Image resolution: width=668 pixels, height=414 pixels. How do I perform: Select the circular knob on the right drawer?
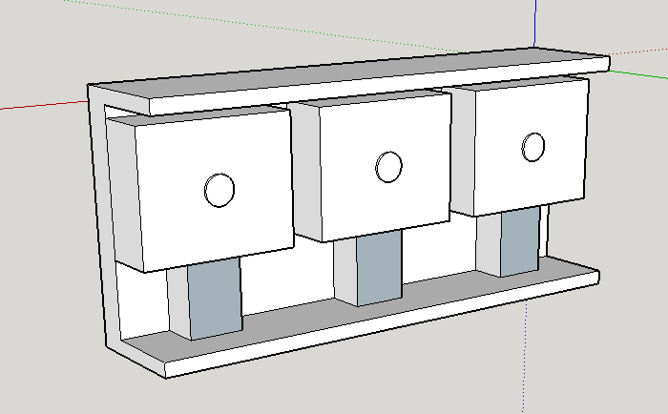[532, 147]
